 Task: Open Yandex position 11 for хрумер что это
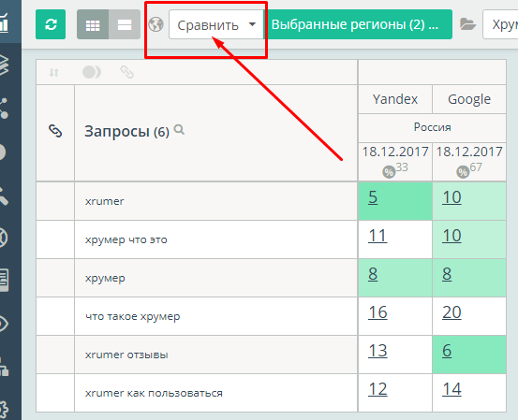tap(377, 236)
